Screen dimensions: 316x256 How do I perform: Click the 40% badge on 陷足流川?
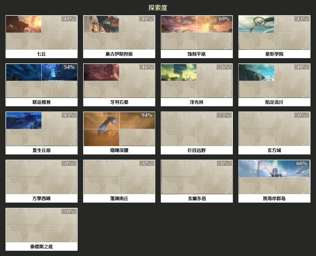pos(302,67)
